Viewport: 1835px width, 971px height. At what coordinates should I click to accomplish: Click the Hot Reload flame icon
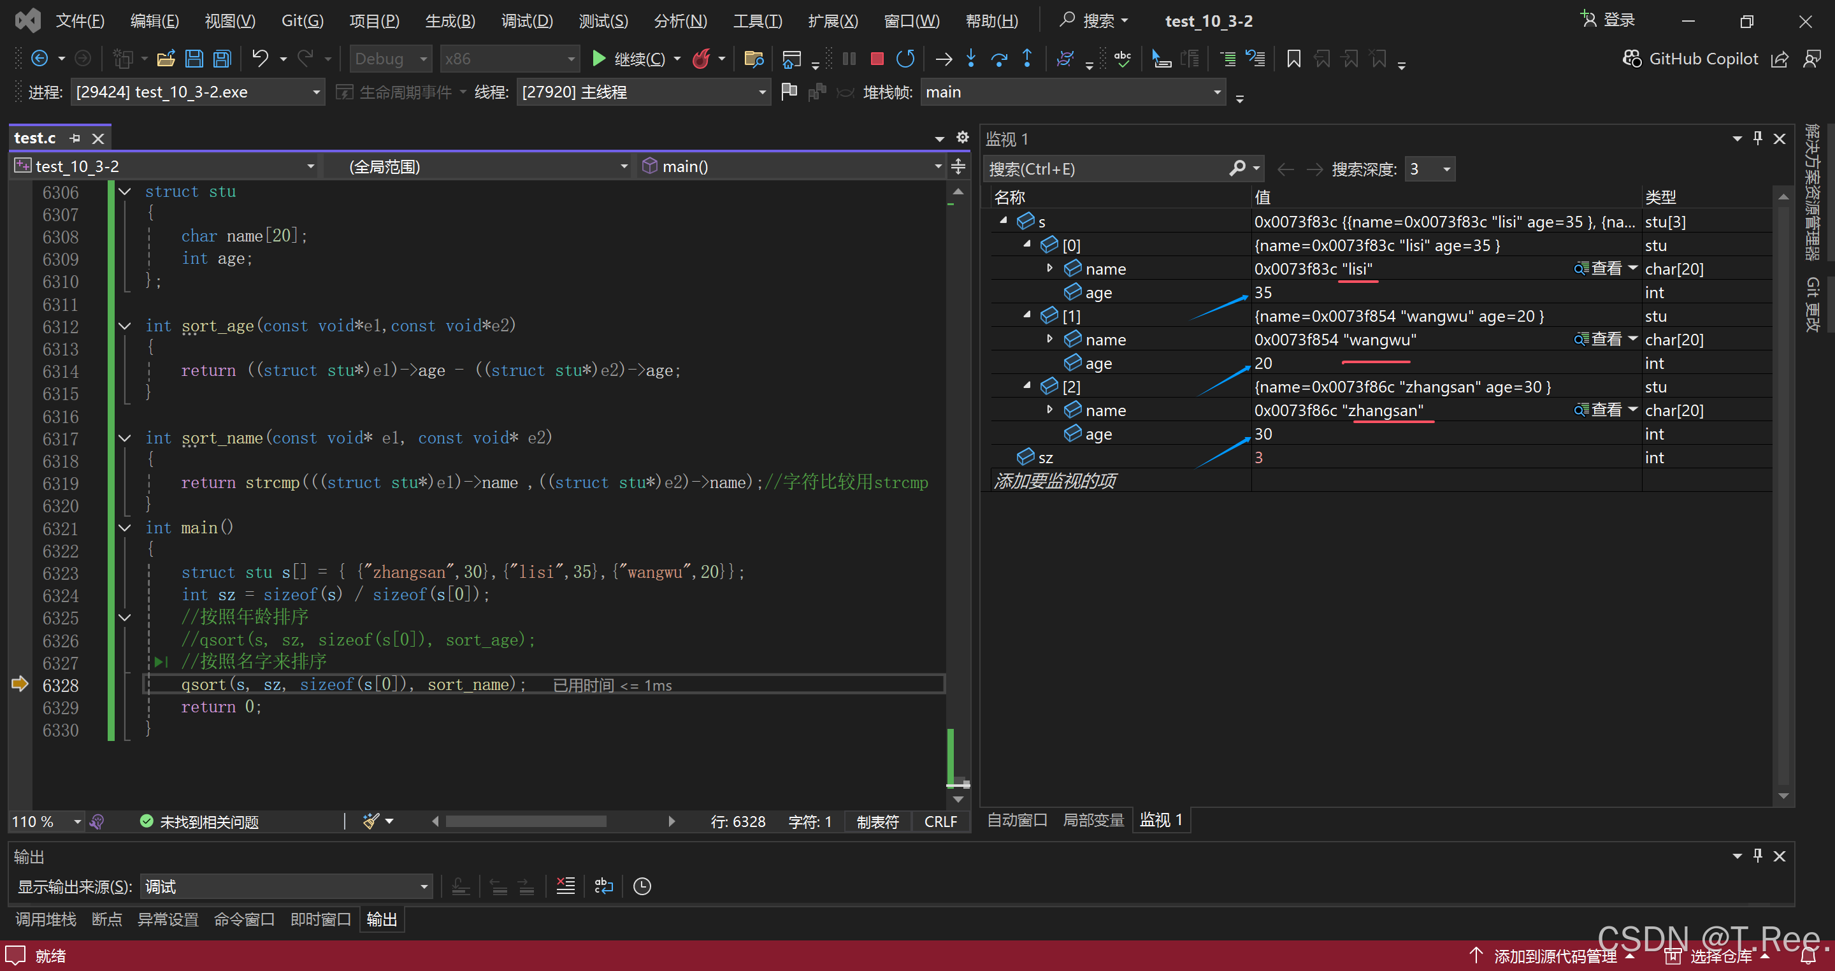tap(701, 59)
